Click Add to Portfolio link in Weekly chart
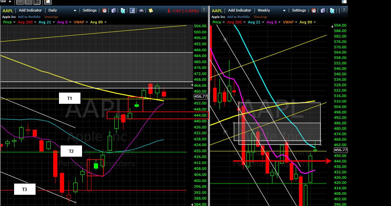 click(238, 17)
